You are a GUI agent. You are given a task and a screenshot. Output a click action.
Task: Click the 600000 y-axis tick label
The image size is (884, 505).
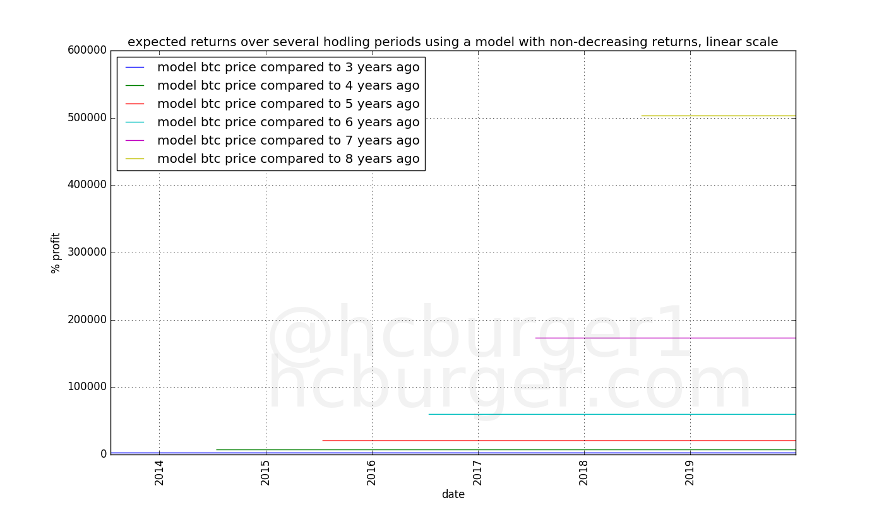pos(86,50)
